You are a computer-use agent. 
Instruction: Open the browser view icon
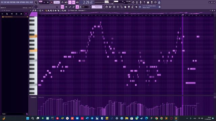(122, 7)
